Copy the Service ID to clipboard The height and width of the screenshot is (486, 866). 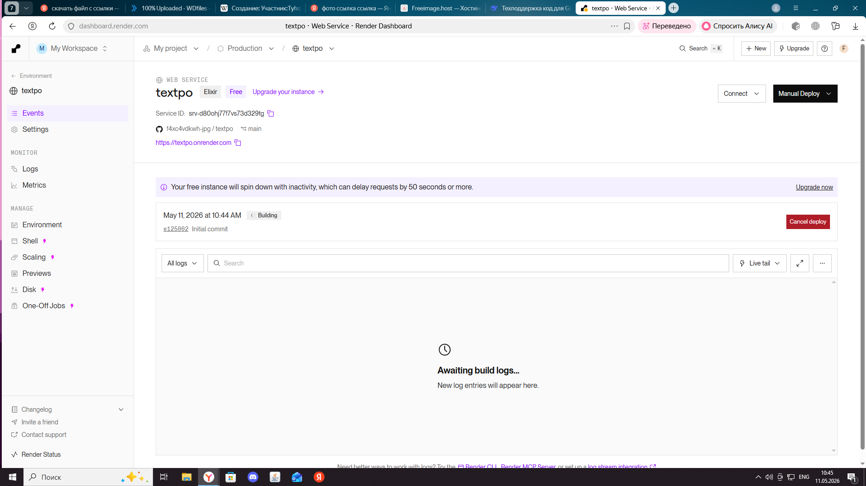point(271,113)
